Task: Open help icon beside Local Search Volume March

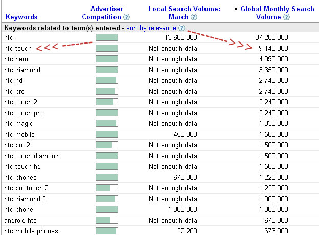Action: 194,17
